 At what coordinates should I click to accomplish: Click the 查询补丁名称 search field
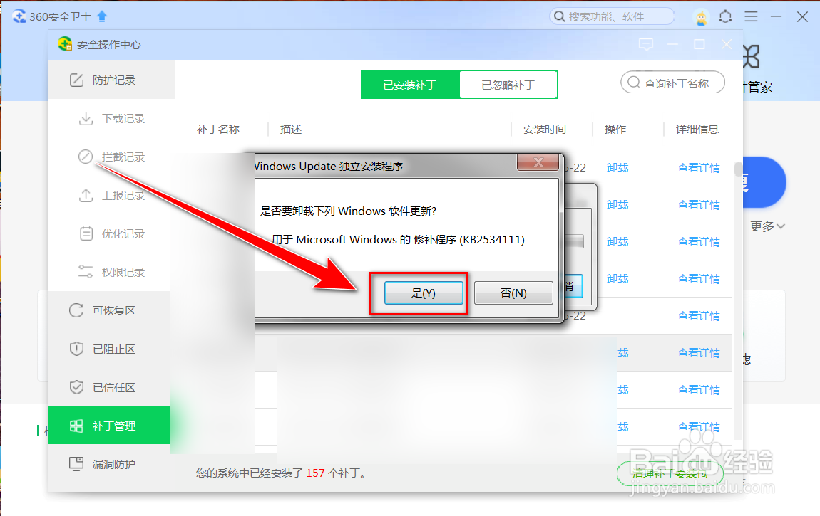pyautogui.click(x=672, y=82)
